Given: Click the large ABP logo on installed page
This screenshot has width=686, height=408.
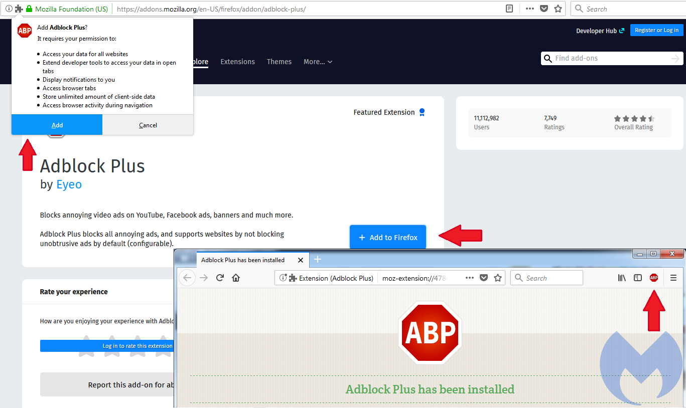Looking at the screenshot, I should (x=430, y=332).
